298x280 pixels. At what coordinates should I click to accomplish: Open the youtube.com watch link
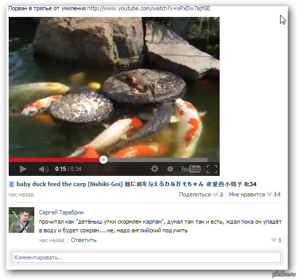click(148, 8)
